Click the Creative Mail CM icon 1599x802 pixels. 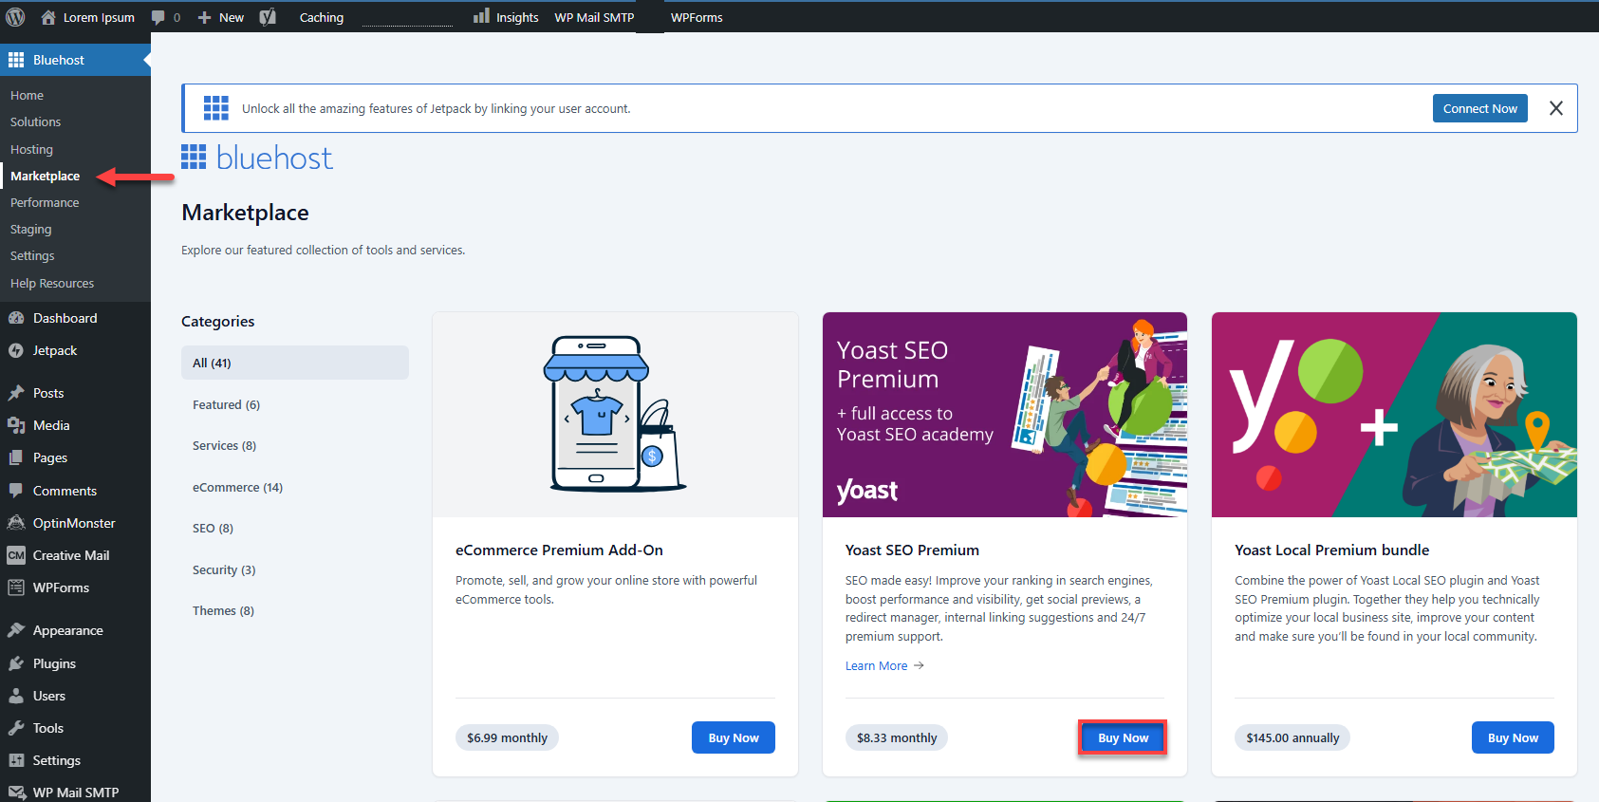coord(16,555)
